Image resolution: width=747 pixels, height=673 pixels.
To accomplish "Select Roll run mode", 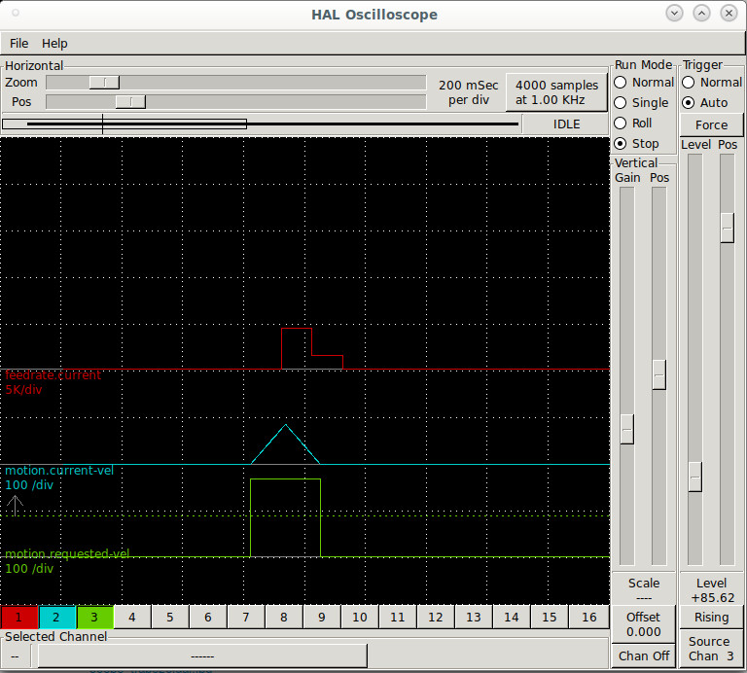I will click(x=632, y=124).
